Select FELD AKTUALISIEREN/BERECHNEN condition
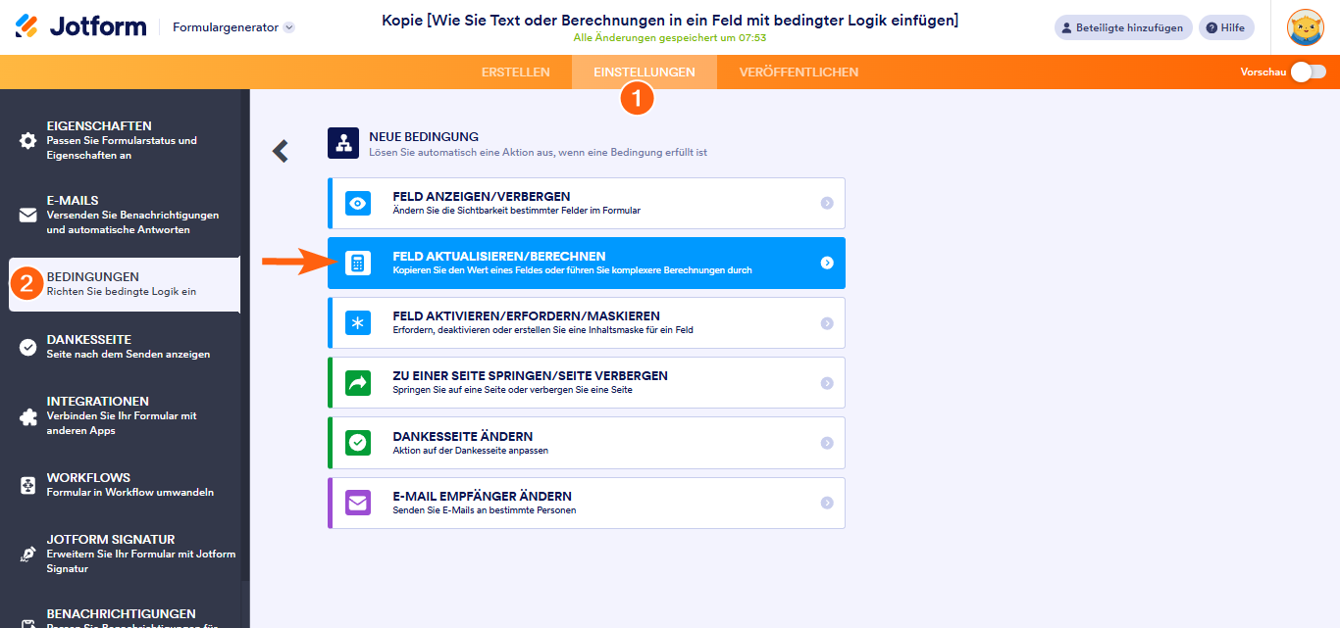The height and width of the screenshot is (628, 1340). [x=587, y=264]
